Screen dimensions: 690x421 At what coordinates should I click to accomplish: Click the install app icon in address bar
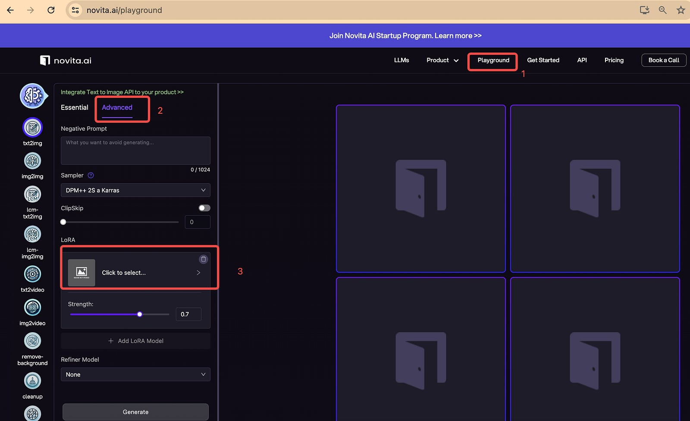tap(644, 10)
